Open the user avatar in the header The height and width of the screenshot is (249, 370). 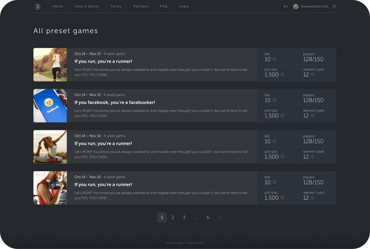point(296,6)
